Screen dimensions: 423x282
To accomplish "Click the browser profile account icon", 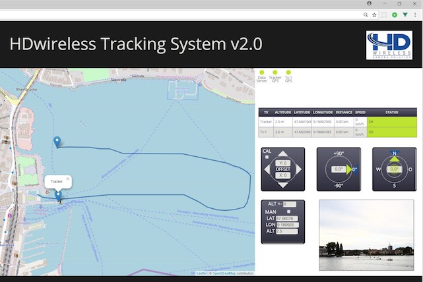I will tap(369, 3).
